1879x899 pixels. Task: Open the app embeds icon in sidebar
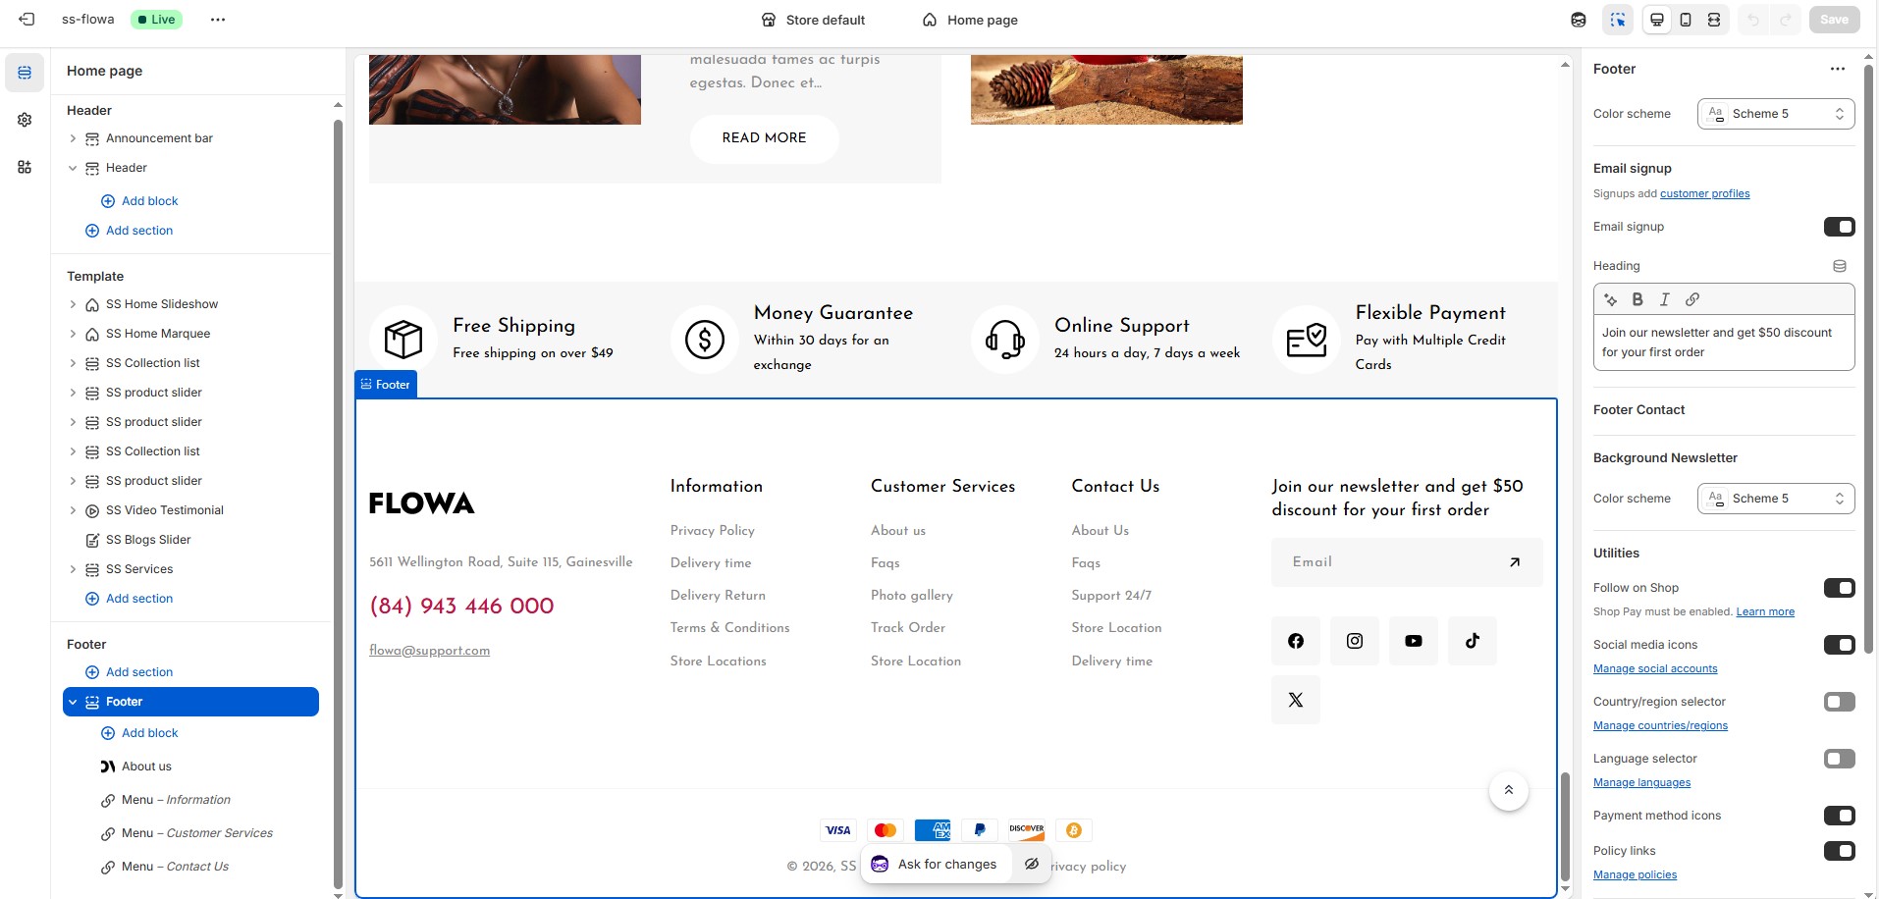[x=25, y=167]
